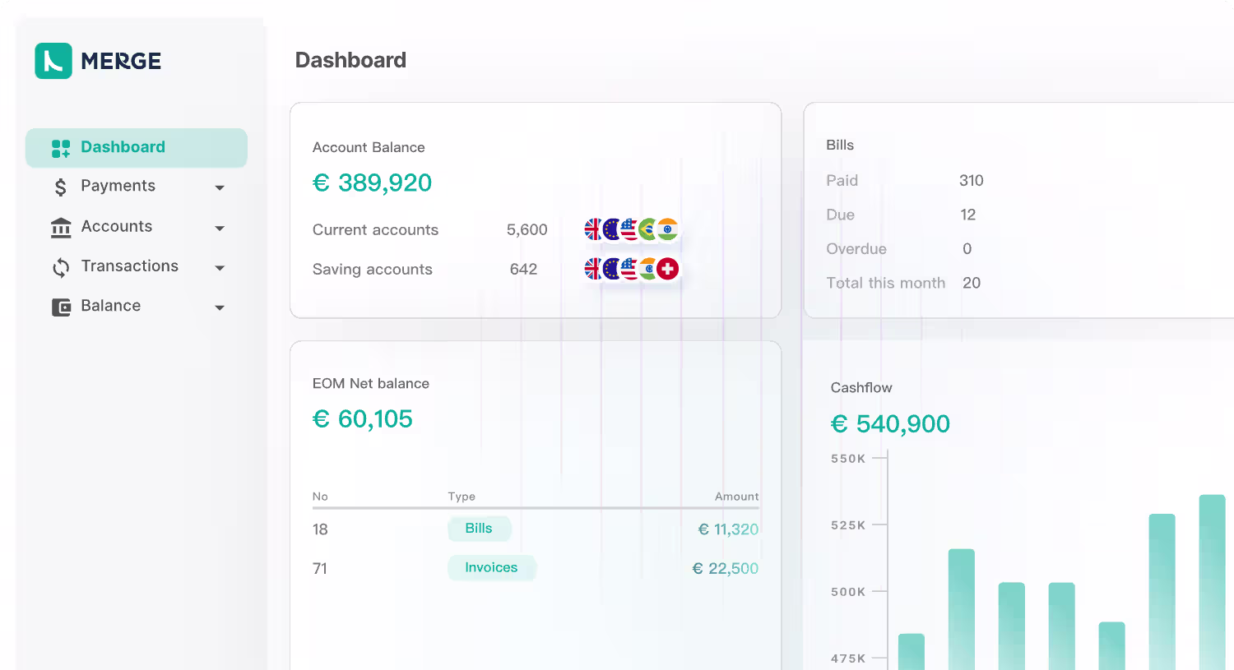The width and height of the screenshot is (1234, 670).
Task: Expand the Balance dropdown arrow
Action: (x=220, y=308)
